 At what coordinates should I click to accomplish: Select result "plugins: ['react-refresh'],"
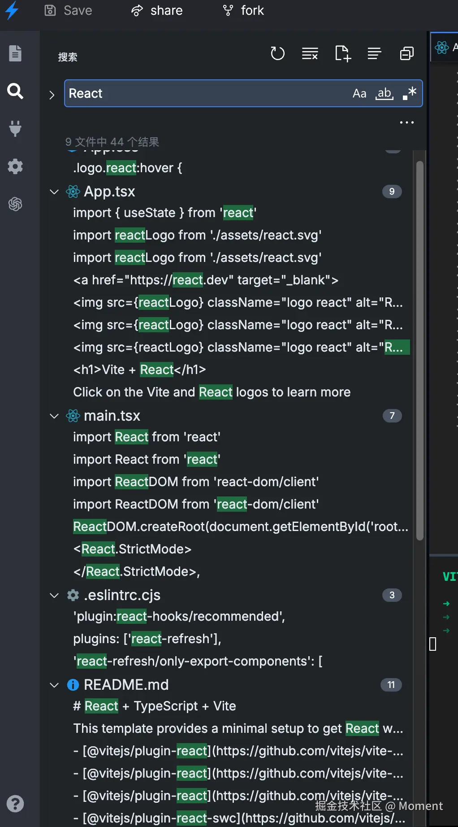[147, 639]
